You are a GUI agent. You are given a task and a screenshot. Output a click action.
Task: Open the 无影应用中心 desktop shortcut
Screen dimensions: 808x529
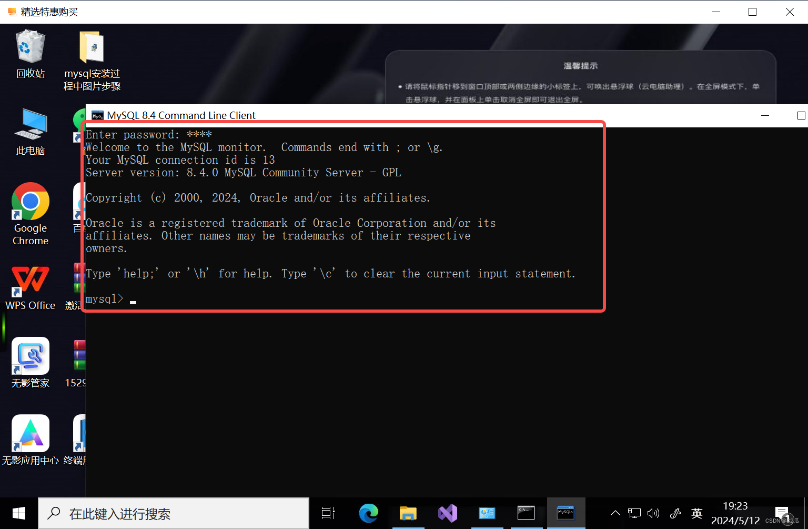pyautogui.click(x=31, y=440)
